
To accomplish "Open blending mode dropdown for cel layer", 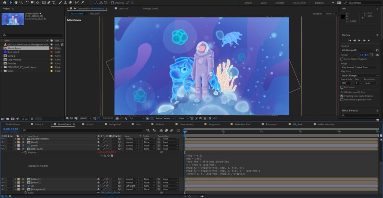I will click(x=131, y=186).
